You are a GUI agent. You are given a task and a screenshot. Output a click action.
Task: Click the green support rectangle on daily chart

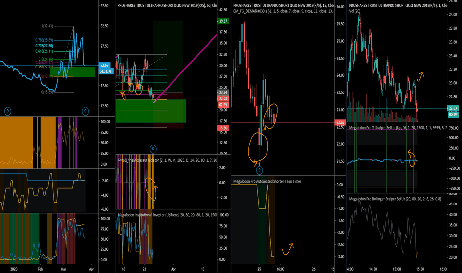click(72, 72)
